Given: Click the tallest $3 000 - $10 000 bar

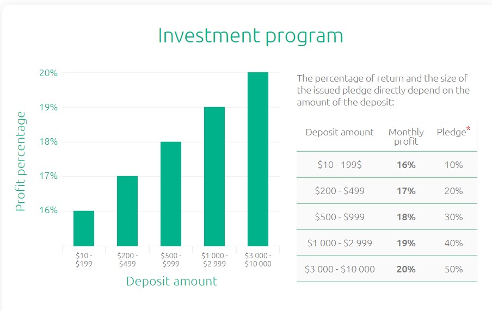Looking at the screenshot, I should point(258,159).
